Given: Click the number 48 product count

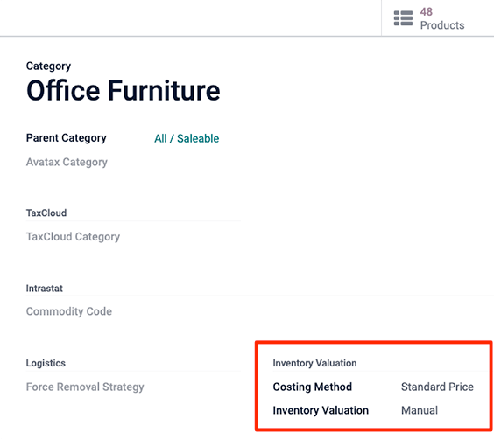Looking at the screenshot, I should [x=427, y=12].
